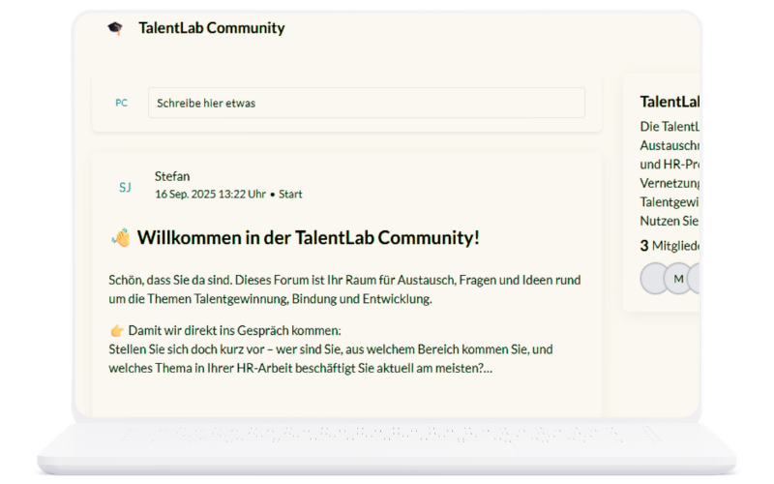
Task: Select the member avatar labeled M
Action: 678,279
